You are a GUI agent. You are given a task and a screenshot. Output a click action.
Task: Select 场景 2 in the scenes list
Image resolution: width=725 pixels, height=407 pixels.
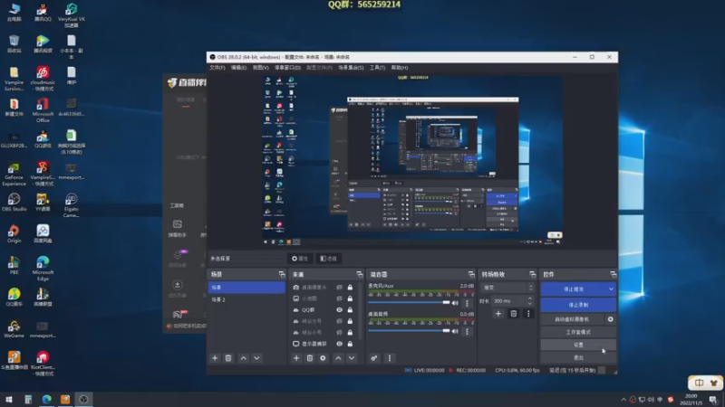coord(246,299)
